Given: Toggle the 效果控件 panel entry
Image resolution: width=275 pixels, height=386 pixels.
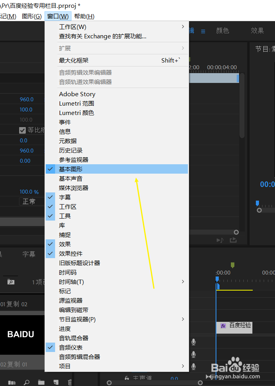Looking at the screenshot, I should 117,253.
